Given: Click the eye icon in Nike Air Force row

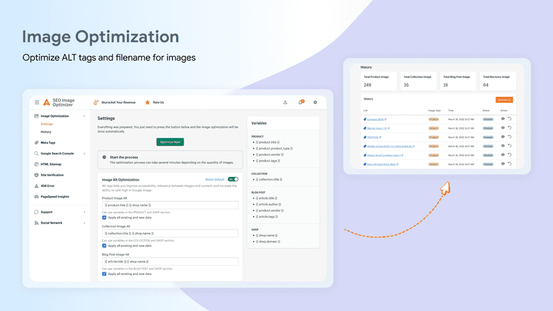Looking at the screenshot, I should pos(503,127).
